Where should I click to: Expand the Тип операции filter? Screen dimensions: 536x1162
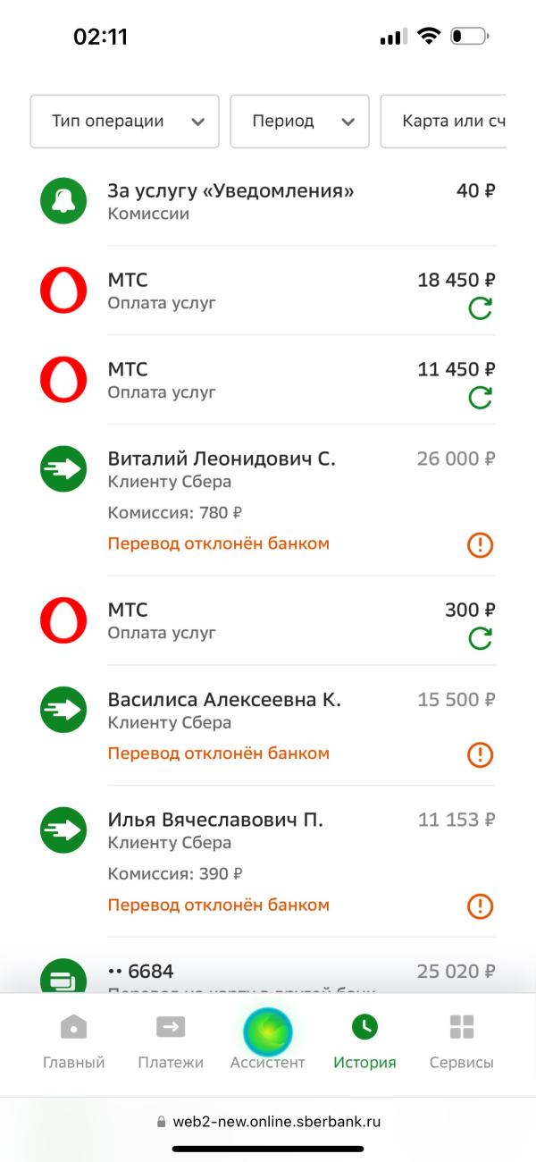click(125, 121)
